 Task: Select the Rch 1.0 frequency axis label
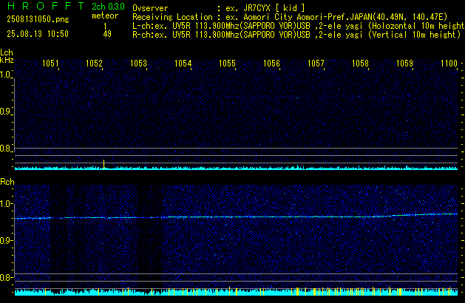pos(6,204)
